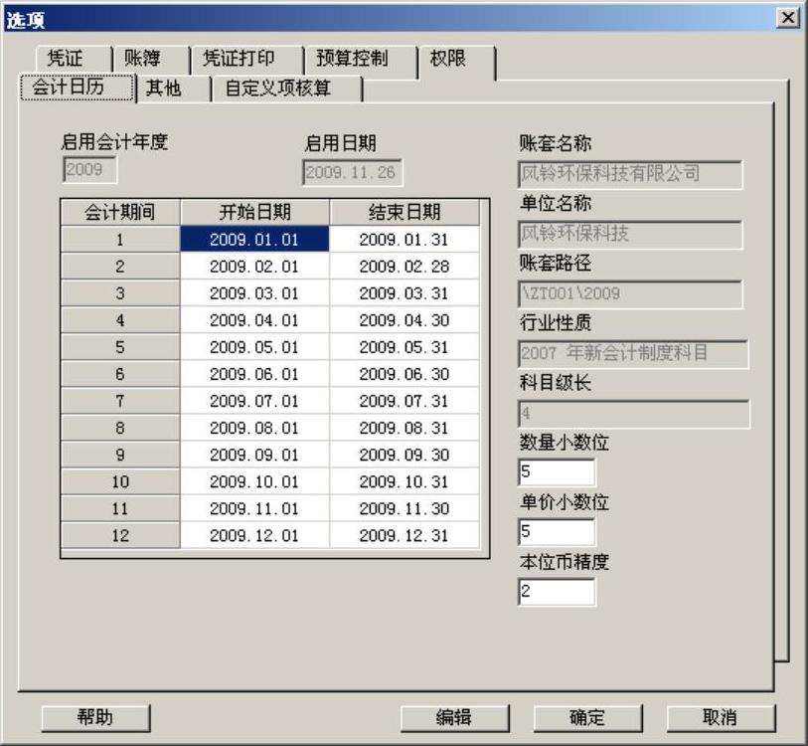Select start date cell 2009.09.01
808x746 pixels.
pos(254,455)
